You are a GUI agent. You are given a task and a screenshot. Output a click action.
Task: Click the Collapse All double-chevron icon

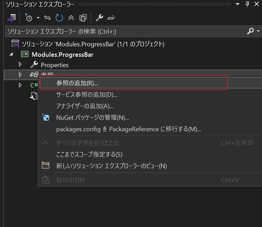tap(71, 18)
